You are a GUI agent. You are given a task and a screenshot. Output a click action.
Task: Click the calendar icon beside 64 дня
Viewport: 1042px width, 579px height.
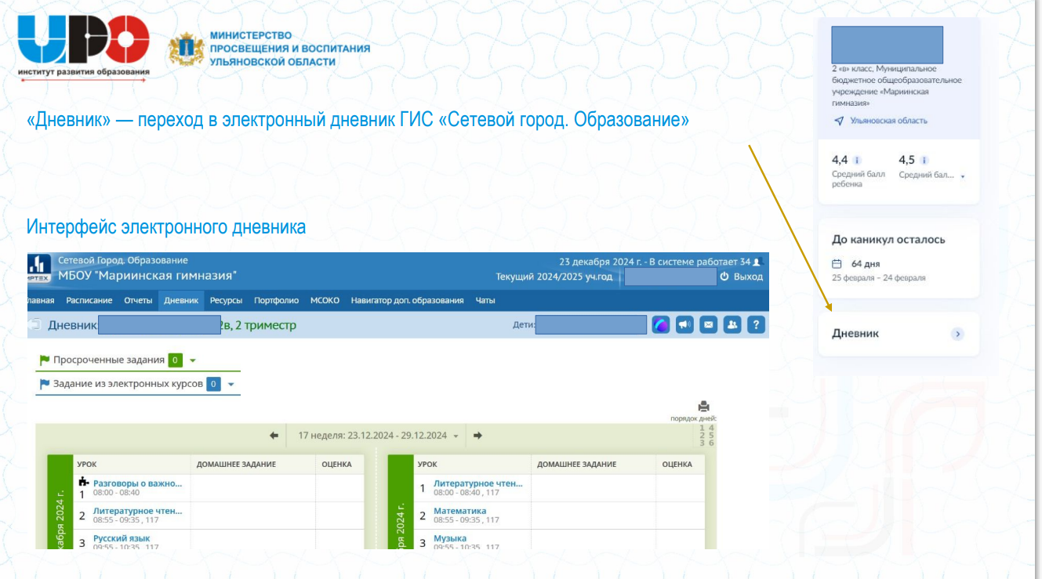(837, 264)
